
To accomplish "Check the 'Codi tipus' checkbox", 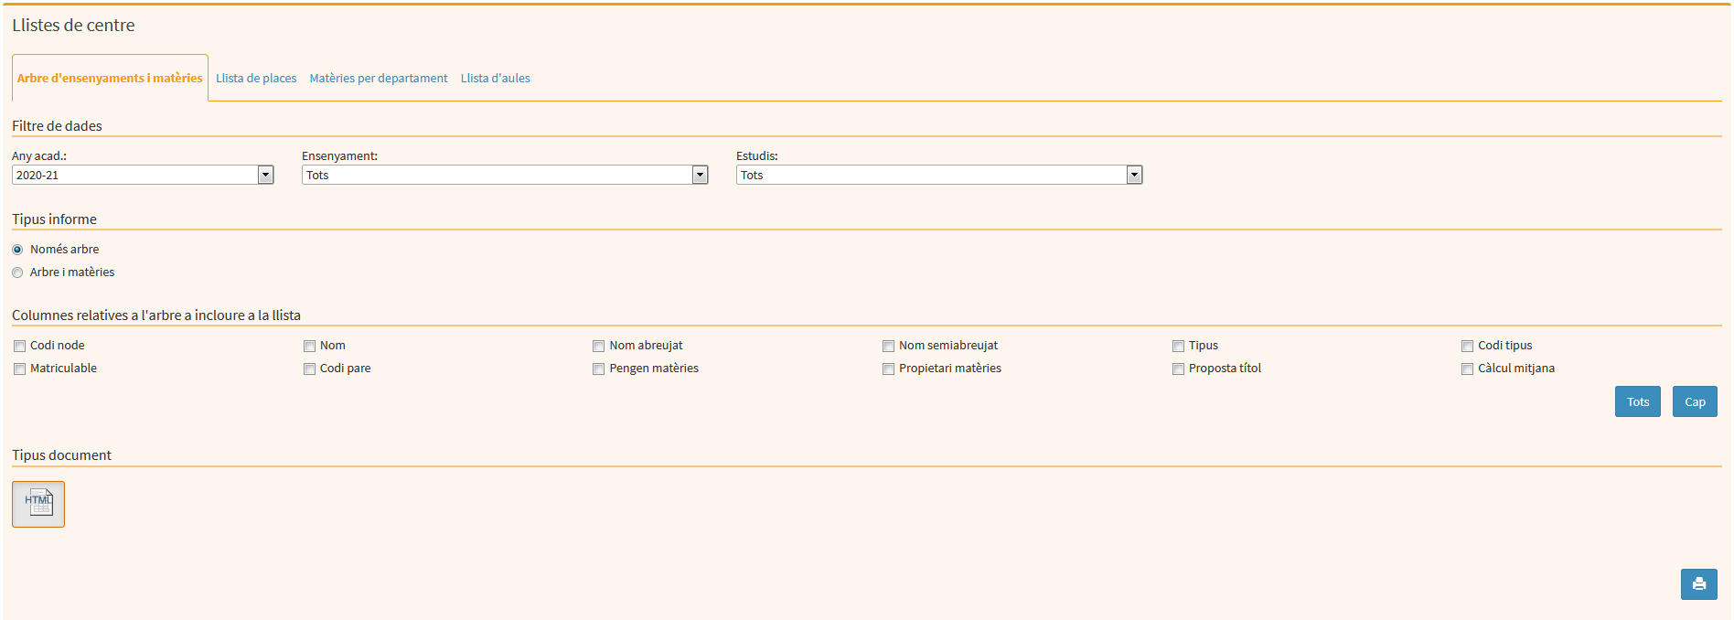I will [x=1467, y=346].
